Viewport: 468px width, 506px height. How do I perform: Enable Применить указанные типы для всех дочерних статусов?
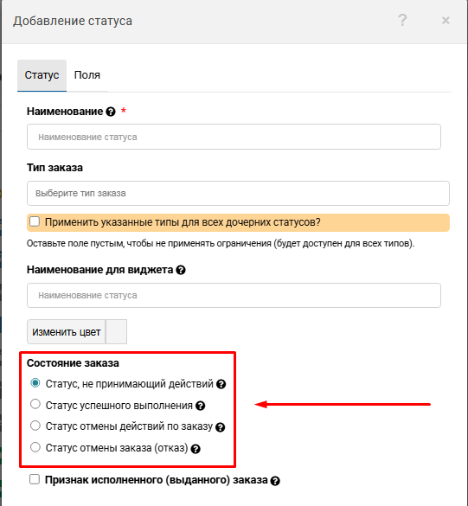[35, 221]
